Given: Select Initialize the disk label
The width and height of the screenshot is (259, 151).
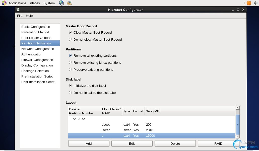Looking at the screenshot, I should click(70, 86).
